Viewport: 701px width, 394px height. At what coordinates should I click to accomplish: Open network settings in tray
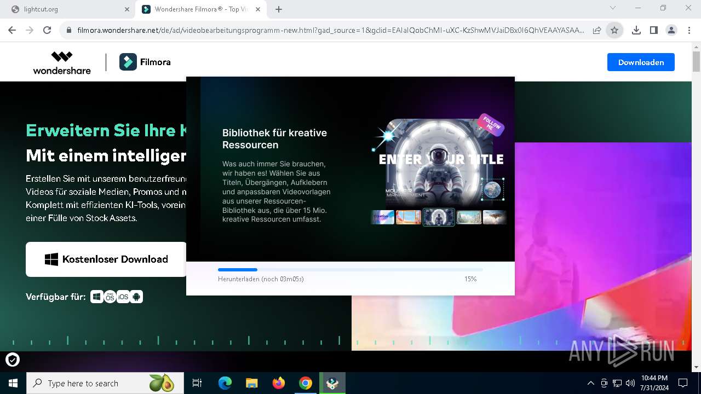[617, 383]
